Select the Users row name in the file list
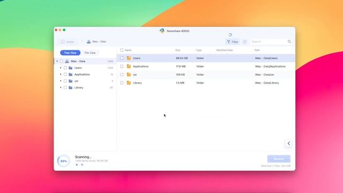The width and height of the screenshot is (343, 193). 137,58
